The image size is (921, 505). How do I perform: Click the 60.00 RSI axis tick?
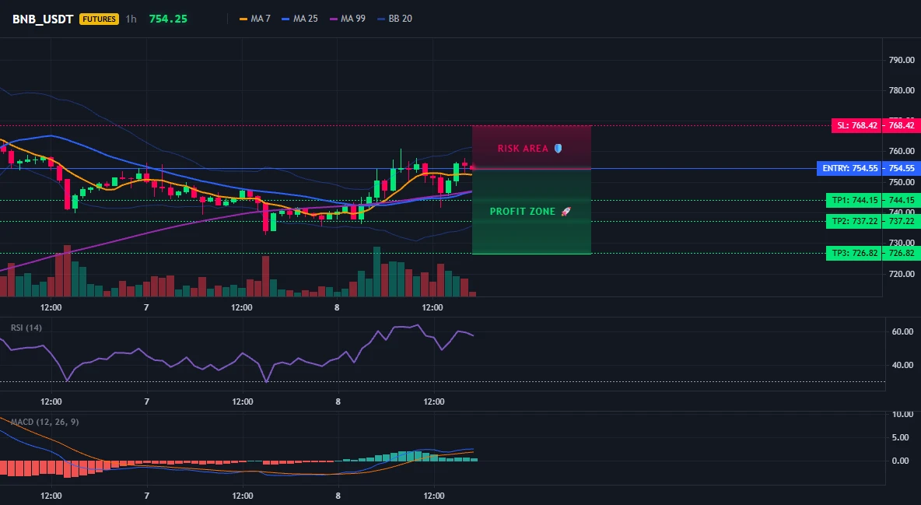pyautogui.click(x=903, y=331)
